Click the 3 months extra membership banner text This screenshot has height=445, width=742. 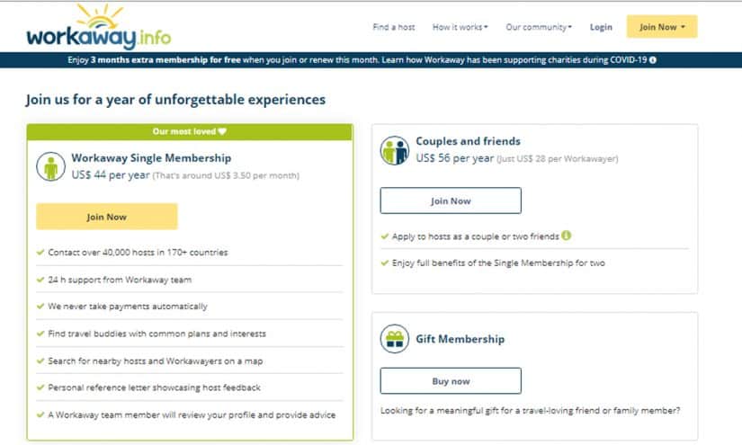click(x=165, y=60)
